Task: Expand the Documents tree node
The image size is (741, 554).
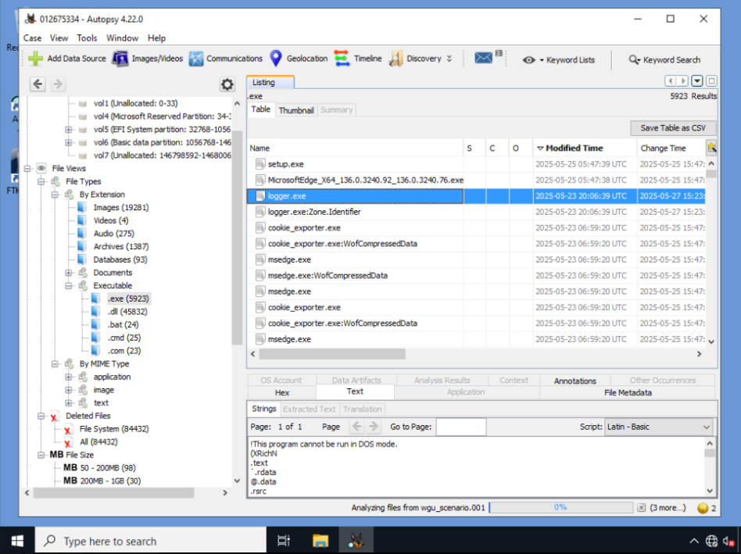Action: (x=69, y=273)
